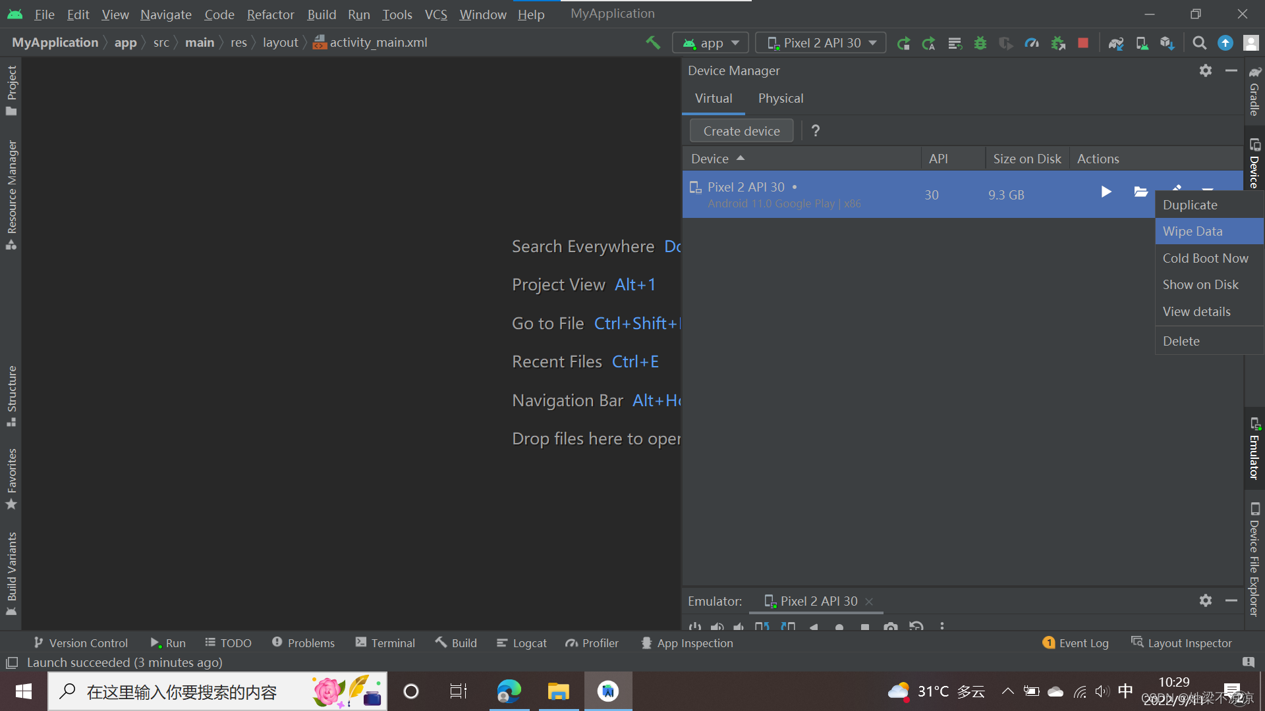This screenshot has width=1265, height=711.
Task: Open device folder icon in Actions column
Action: [1140, 192]
